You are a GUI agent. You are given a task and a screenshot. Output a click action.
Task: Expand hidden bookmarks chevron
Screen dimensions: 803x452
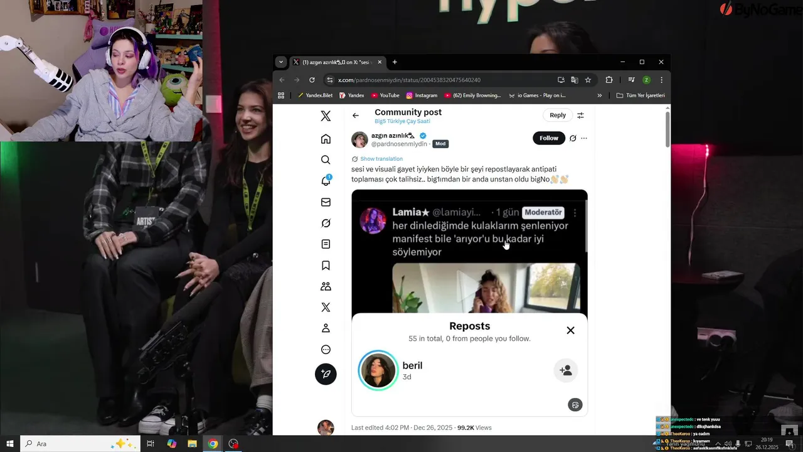(x=599, y=95)
